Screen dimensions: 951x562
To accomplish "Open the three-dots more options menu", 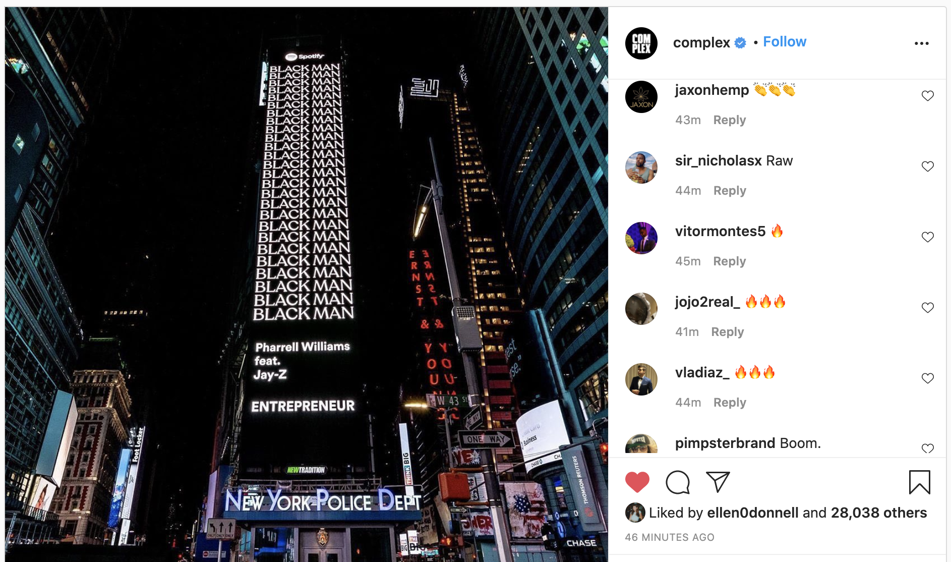I will pyautogui.click(x=922, y=43).
